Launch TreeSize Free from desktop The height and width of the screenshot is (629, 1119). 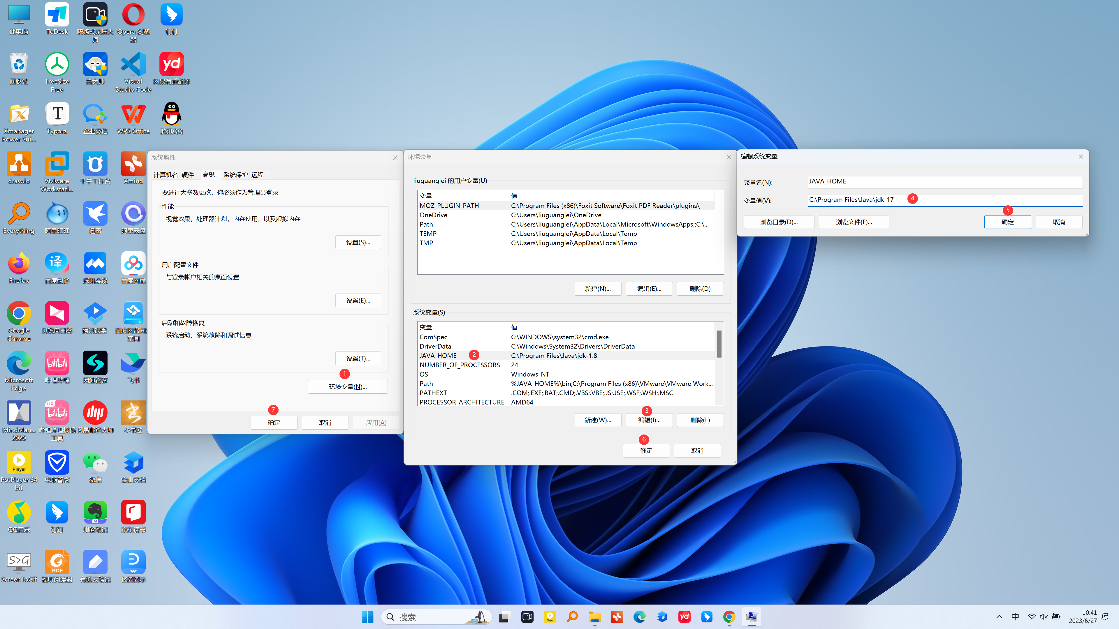coord(57,73)
